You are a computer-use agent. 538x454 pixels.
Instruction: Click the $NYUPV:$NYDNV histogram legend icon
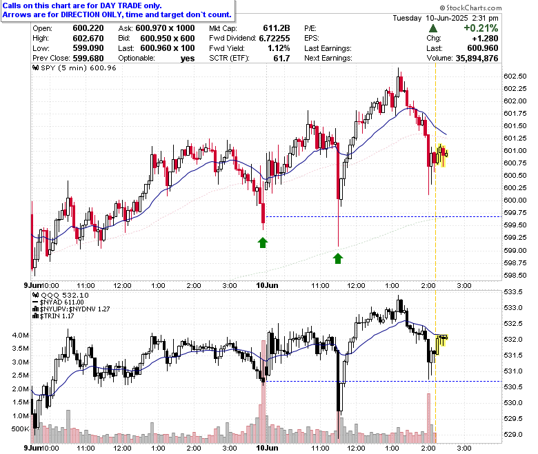pos(34,309)
